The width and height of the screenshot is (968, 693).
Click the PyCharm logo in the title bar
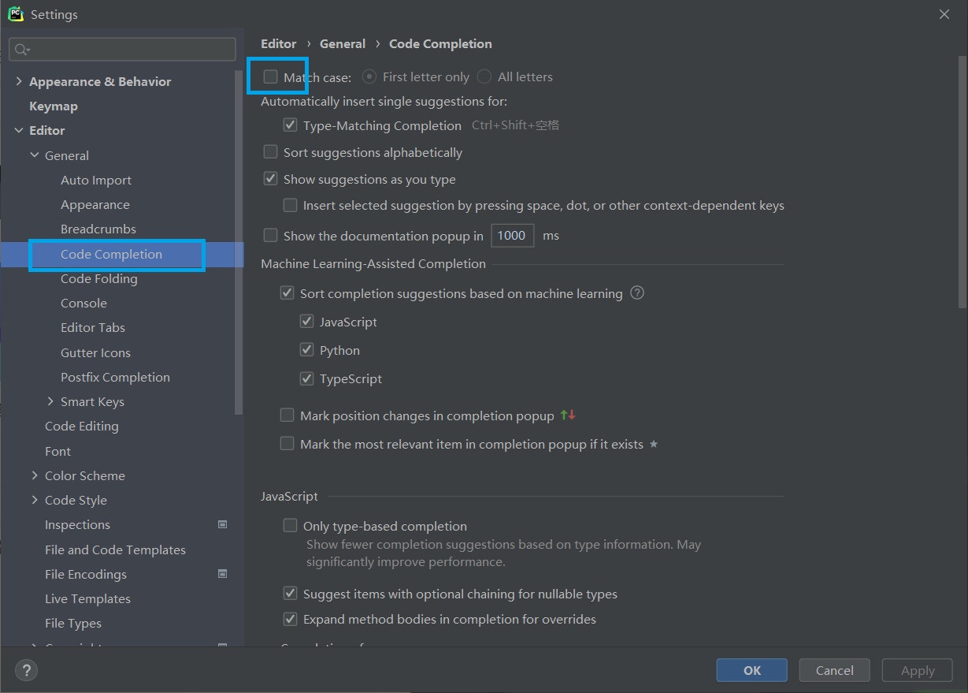(x=14, y=13)
